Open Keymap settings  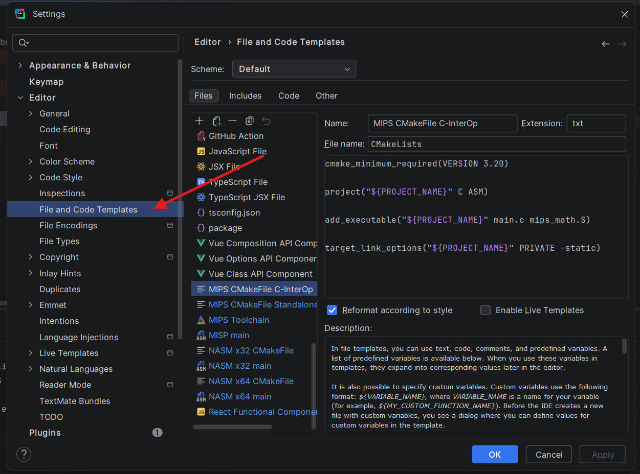[x=46, y=82]
